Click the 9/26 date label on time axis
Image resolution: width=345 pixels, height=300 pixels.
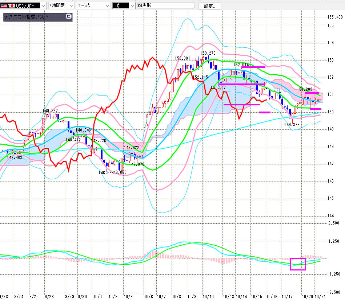tap(50, 297)
